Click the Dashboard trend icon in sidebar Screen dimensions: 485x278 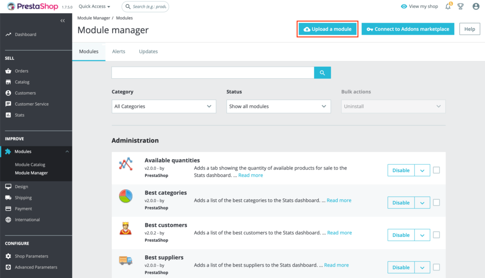click(9, 34)
